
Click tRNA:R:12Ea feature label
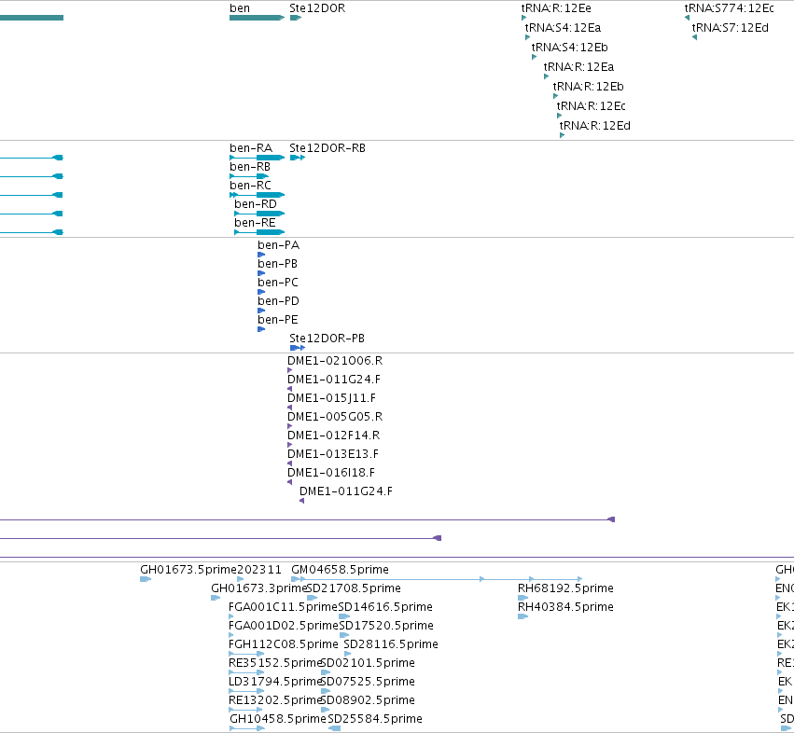pyautogui.click(x=578, y=67)
